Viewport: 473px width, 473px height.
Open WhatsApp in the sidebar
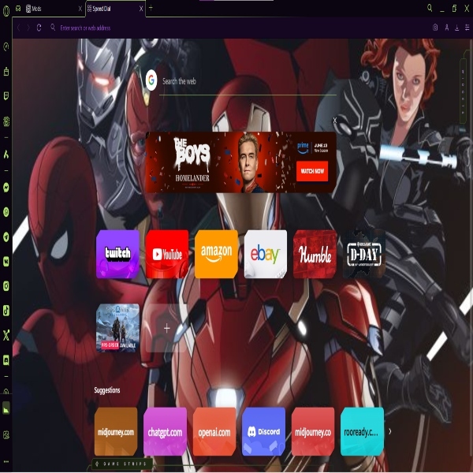(x=6, y=212)
